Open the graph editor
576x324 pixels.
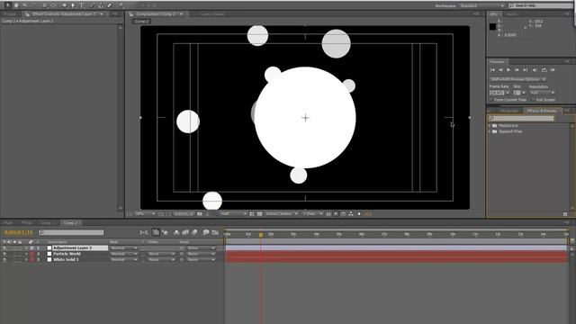215,232
